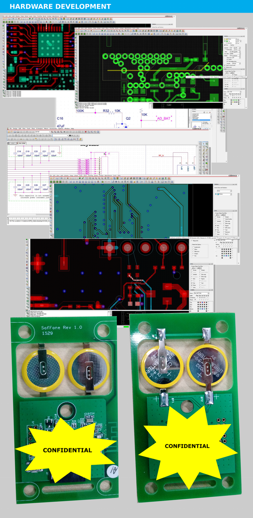Viewport: 253px width, 518px height.
Task: Select resistor R32 label in schematic
Action: pyautogui.click(x=106, y=111)
